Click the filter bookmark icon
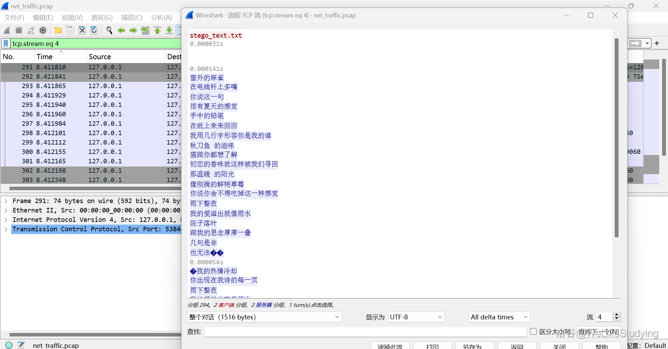 (6, 44)
